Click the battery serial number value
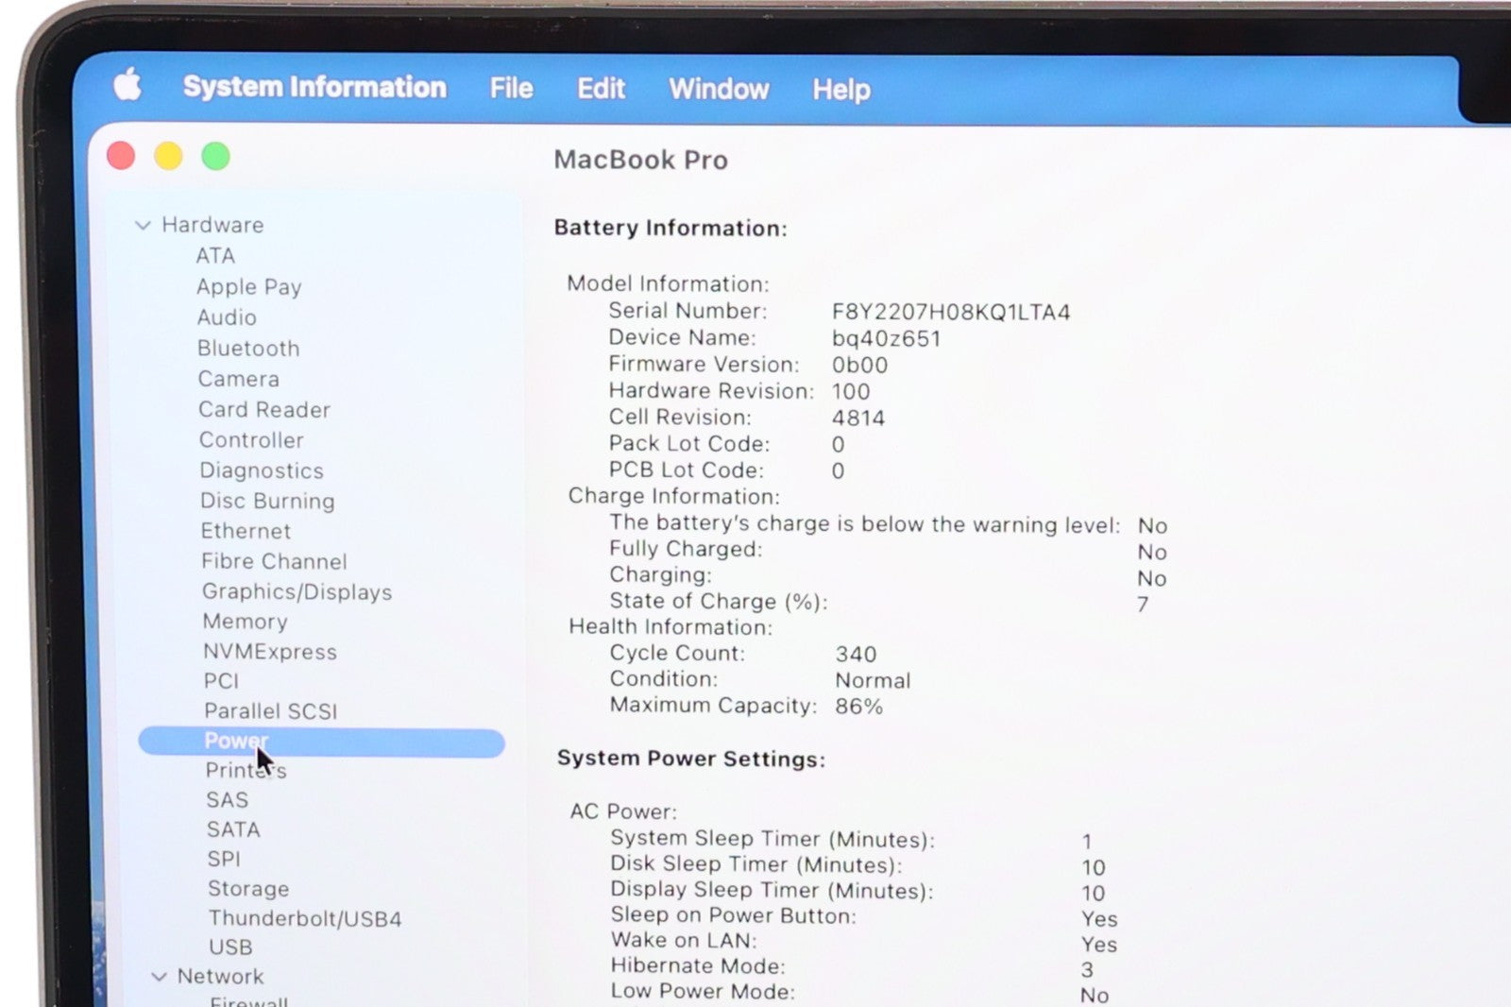Screen dimensions: 1511x1007 [950, 313]
